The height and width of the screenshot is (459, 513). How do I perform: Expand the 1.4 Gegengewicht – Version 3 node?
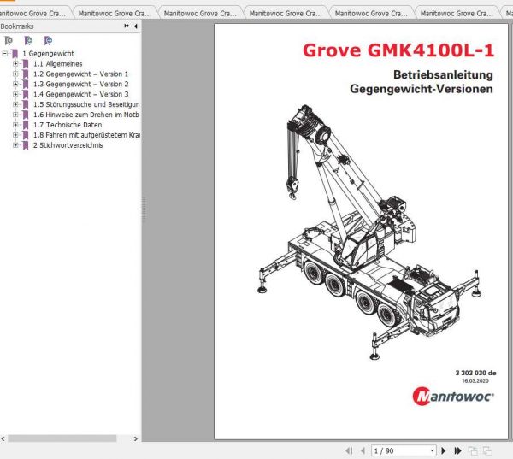pyautogui.click(x=15, y=94)
